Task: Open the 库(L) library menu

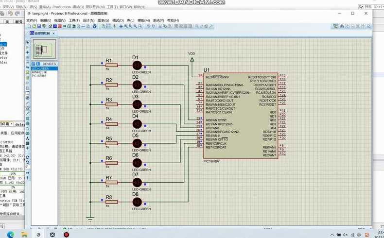Action: 131,20
